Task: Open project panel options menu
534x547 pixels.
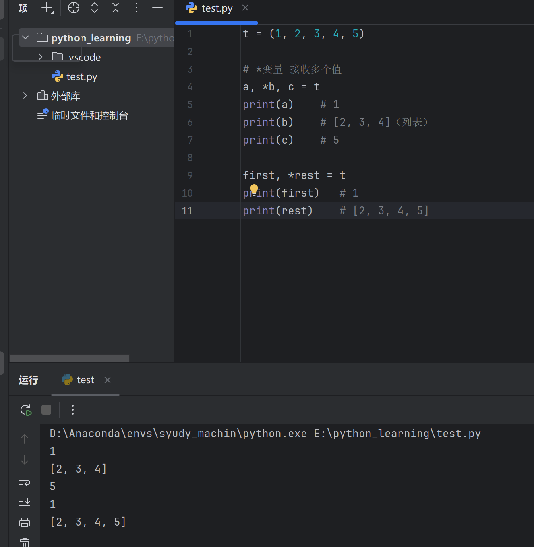Action: click(x=137, y=8)
